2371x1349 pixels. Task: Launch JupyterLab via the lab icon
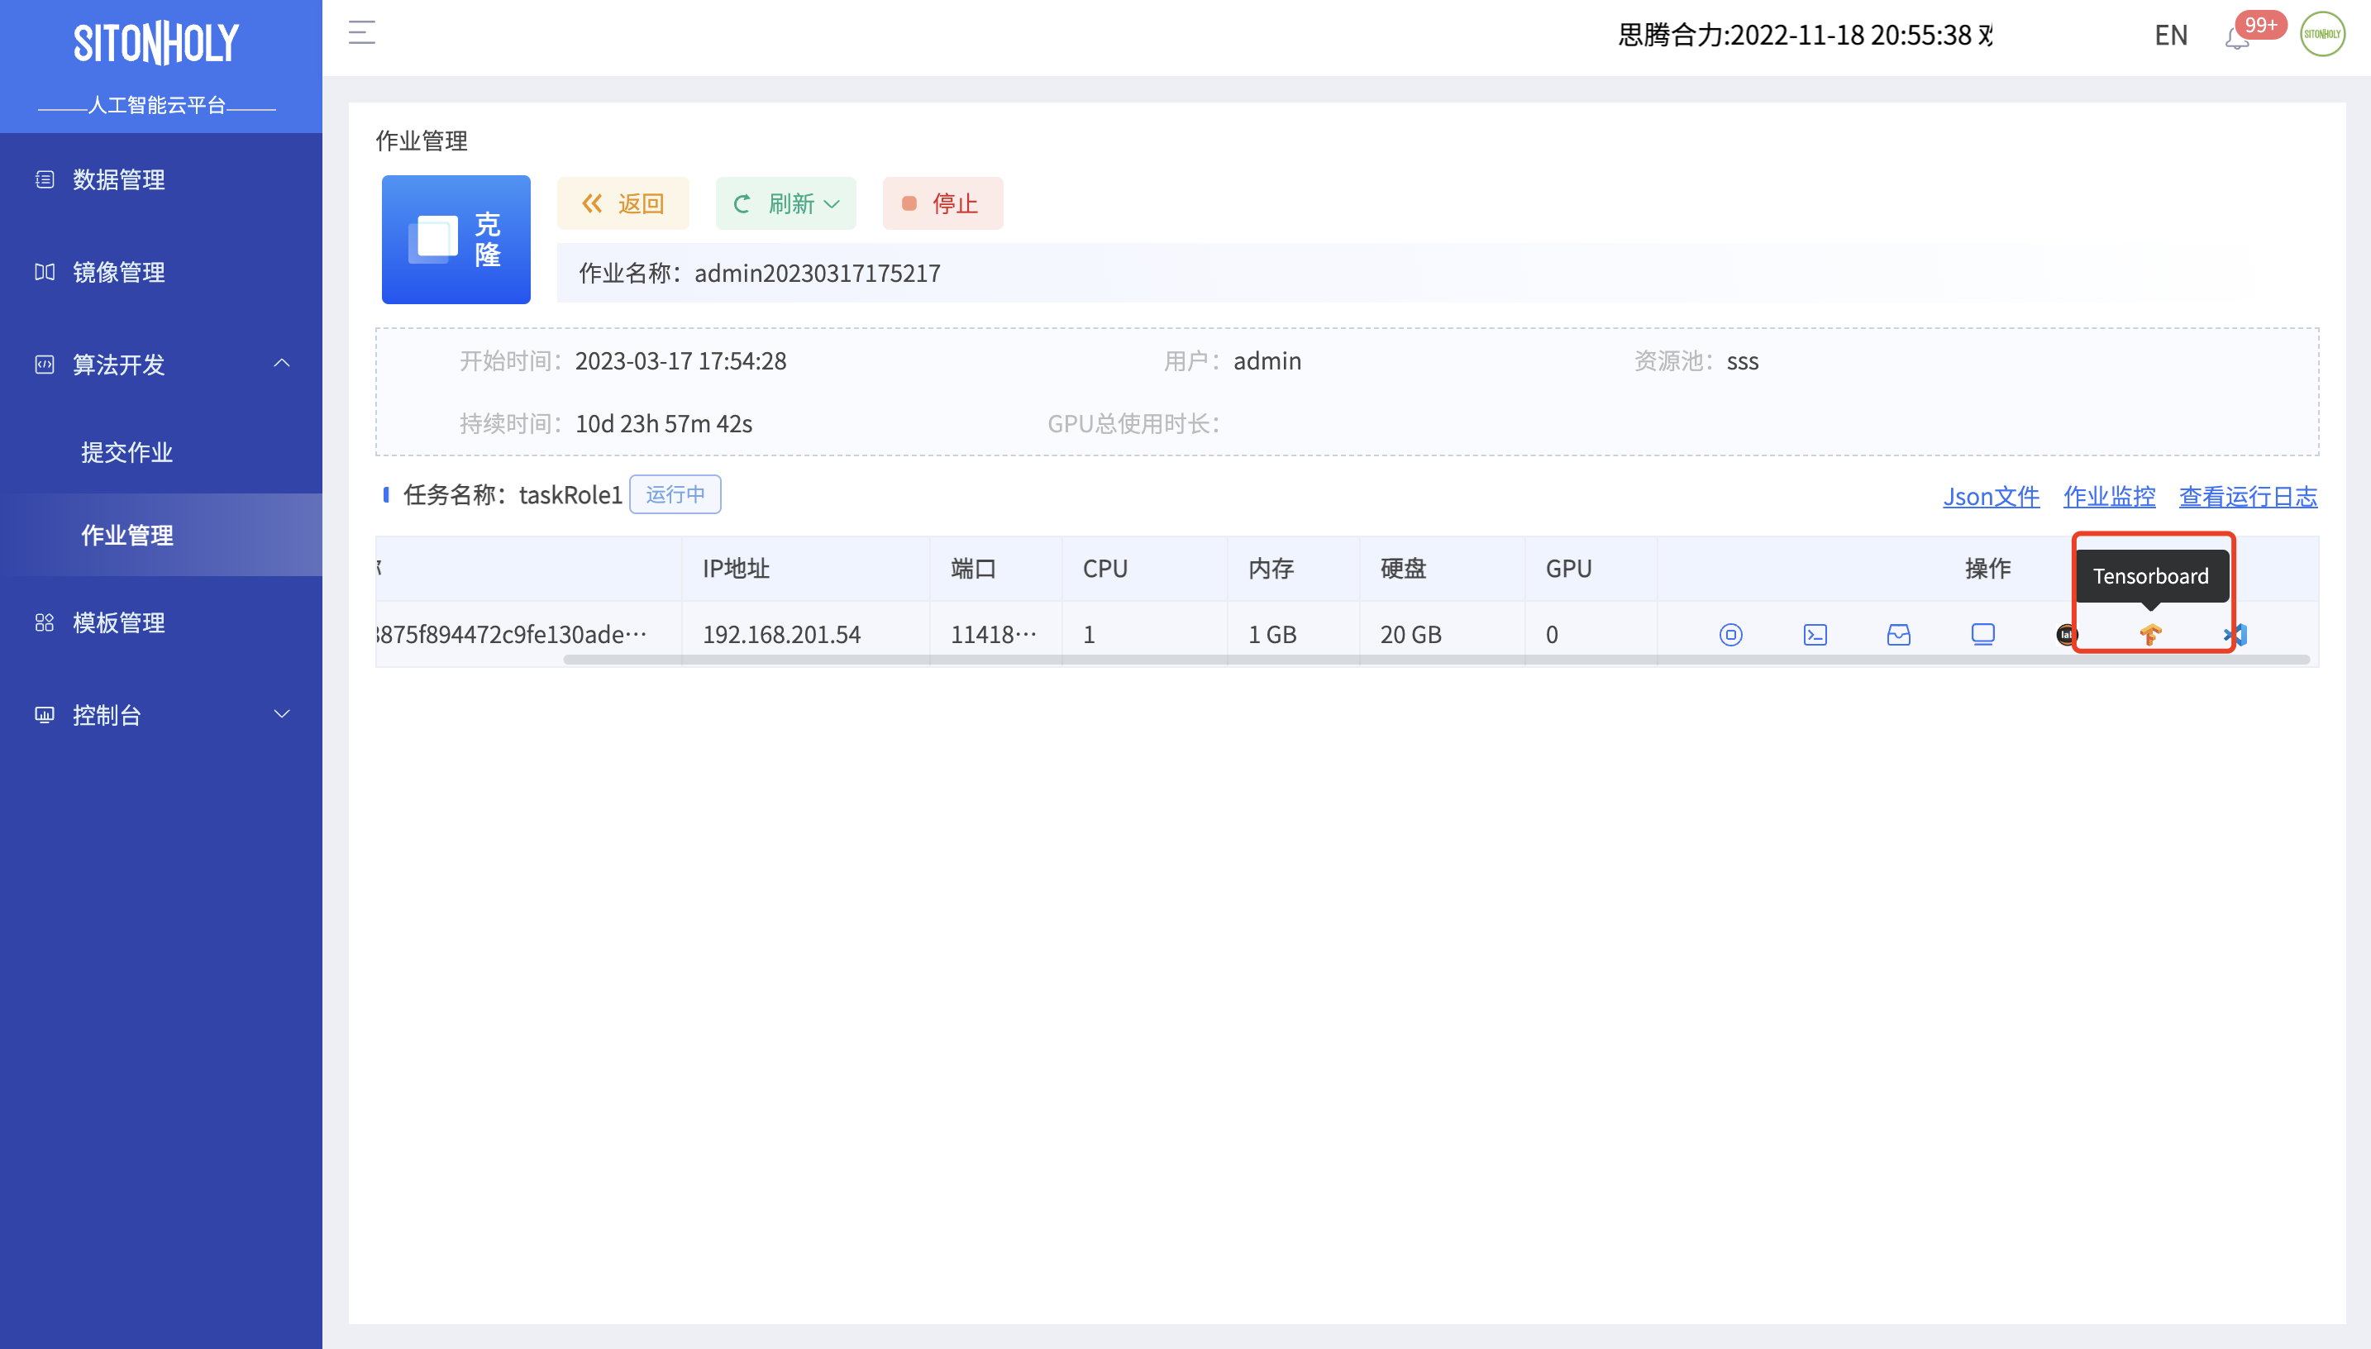[2066, 635]
